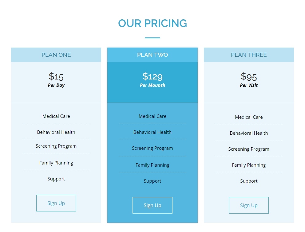Viewport: 305px width, 232px height.
Task: Select the Plan Two header
Action: [x=152, y=55]
